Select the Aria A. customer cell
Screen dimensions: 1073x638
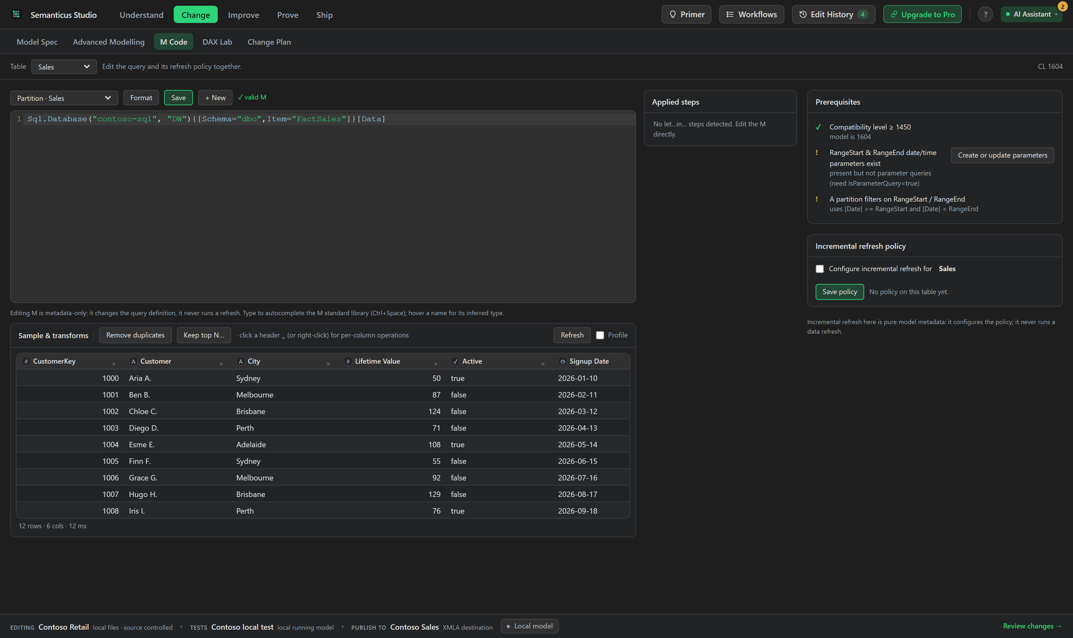click(177, 378)
